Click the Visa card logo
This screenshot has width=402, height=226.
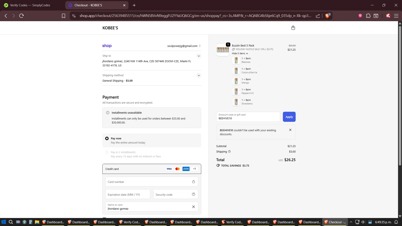tap(169, 169)
